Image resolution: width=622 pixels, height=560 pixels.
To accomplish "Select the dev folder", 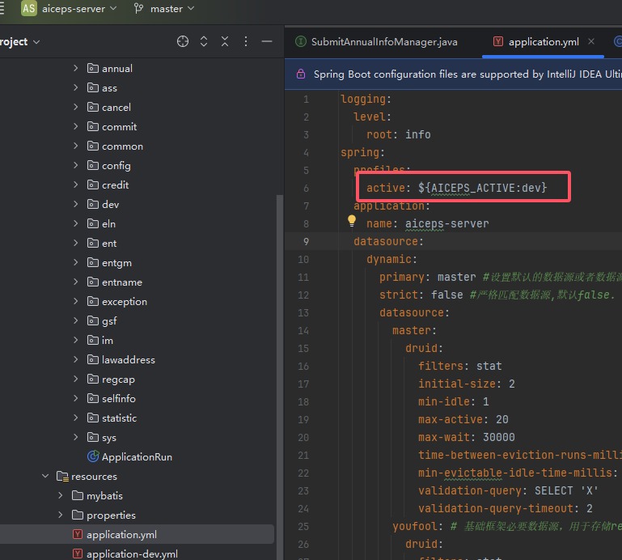I will pyautogui.click(x=110, y=205).
